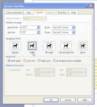Decrease the Vertical position value
97x107 pixels.
point(39,33)
